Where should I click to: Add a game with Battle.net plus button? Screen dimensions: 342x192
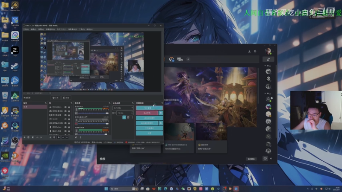point(188,59)
